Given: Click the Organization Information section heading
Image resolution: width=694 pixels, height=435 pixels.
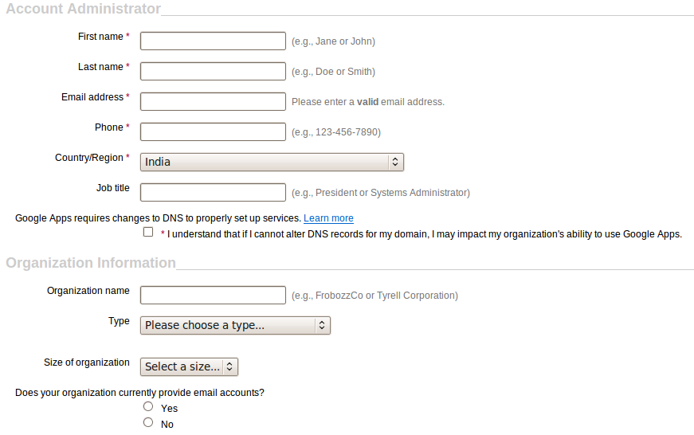Looking at the screenshot, I should point(91,263).
